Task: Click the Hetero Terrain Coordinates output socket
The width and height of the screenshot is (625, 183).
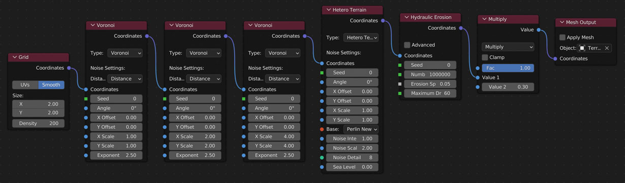Action: (383, 21)
